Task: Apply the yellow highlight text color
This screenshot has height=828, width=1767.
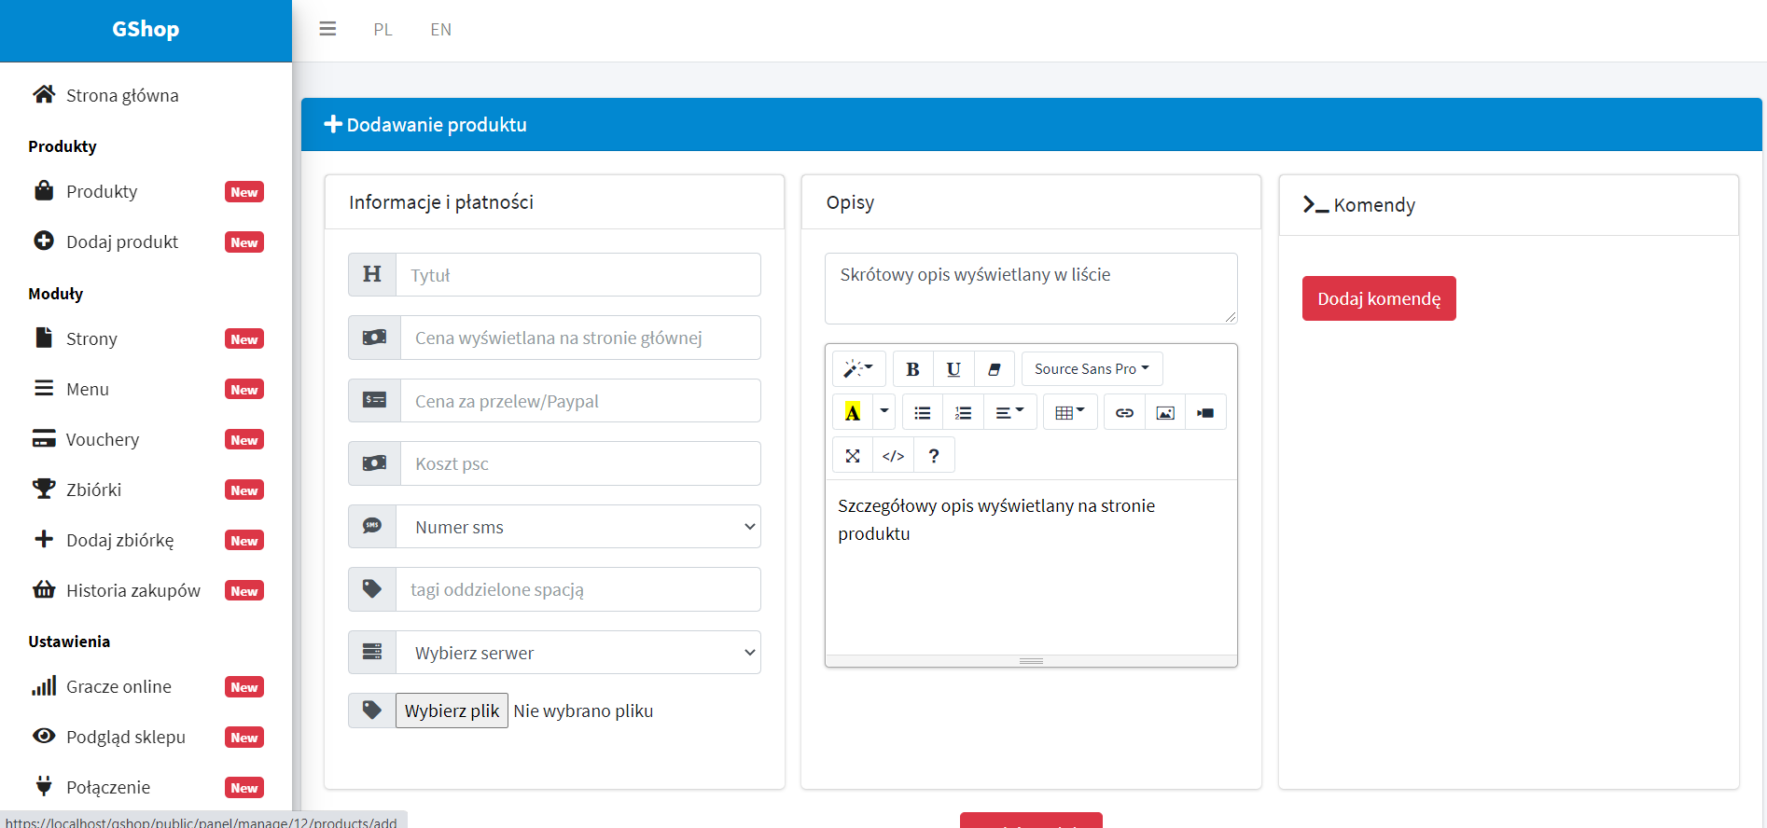Action: click(x=853, y=413)
